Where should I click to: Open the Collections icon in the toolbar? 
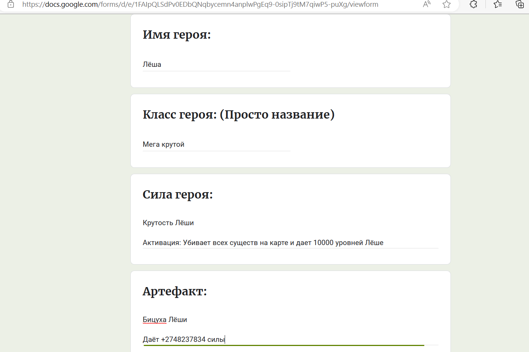point(520,5)
